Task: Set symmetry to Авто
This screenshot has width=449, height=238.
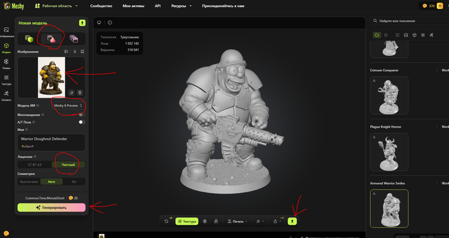Action: 51,182
